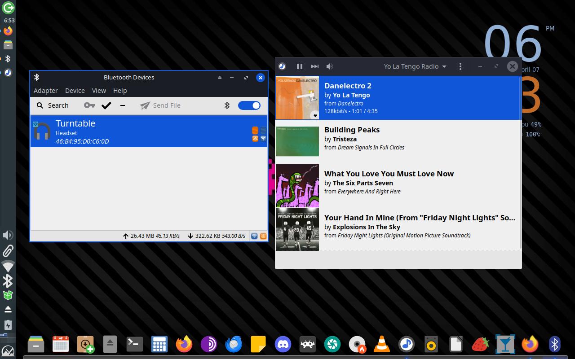Click the MAC address 46:B4:95:D0:C6:0D

[x=82, y=141]
